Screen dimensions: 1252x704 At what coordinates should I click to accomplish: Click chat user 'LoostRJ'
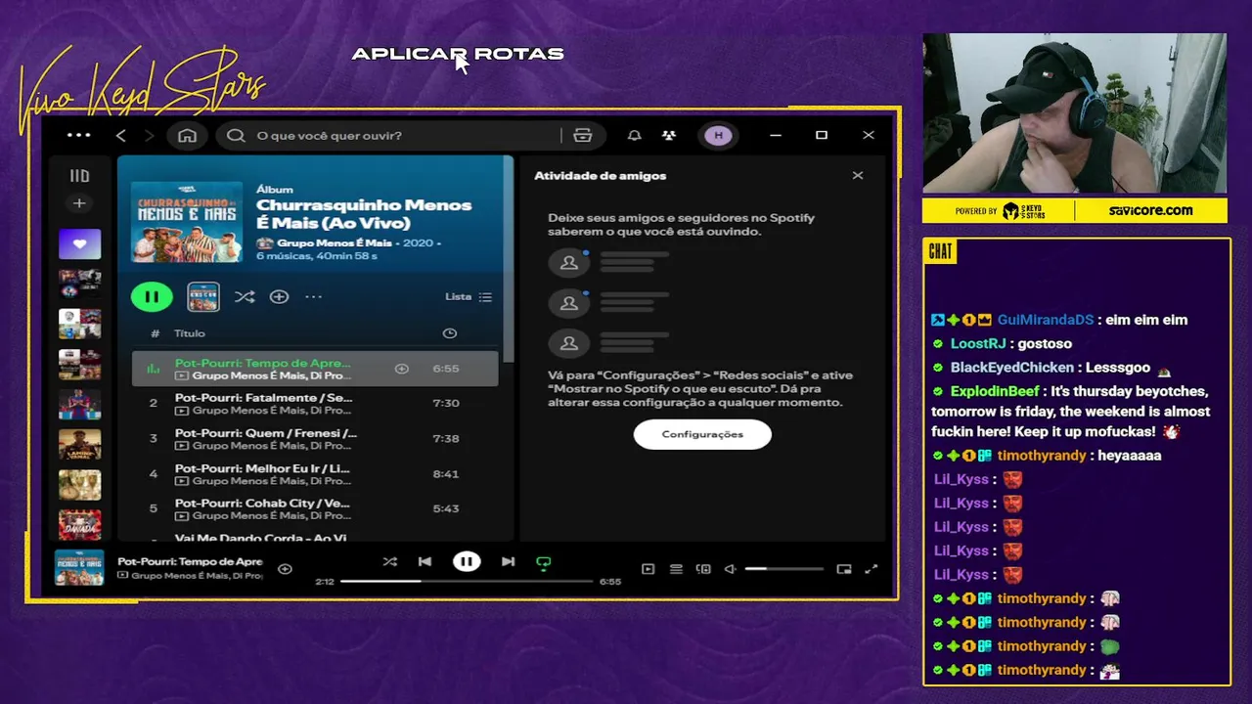[978, 343]
